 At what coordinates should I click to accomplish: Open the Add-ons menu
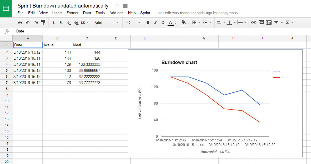point(116,13)
